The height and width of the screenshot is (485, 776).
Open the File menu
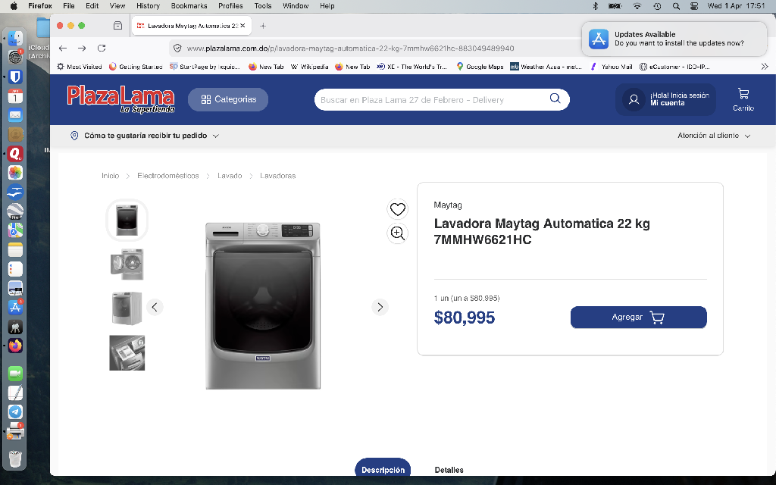coord(69,6)
